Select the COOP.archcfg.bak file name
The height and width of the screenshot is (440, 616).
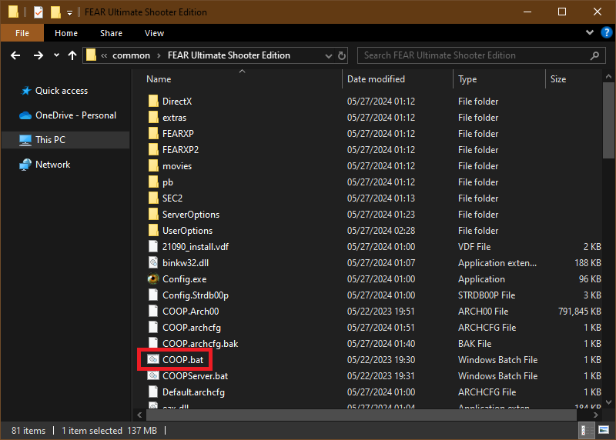pos(200,343)
